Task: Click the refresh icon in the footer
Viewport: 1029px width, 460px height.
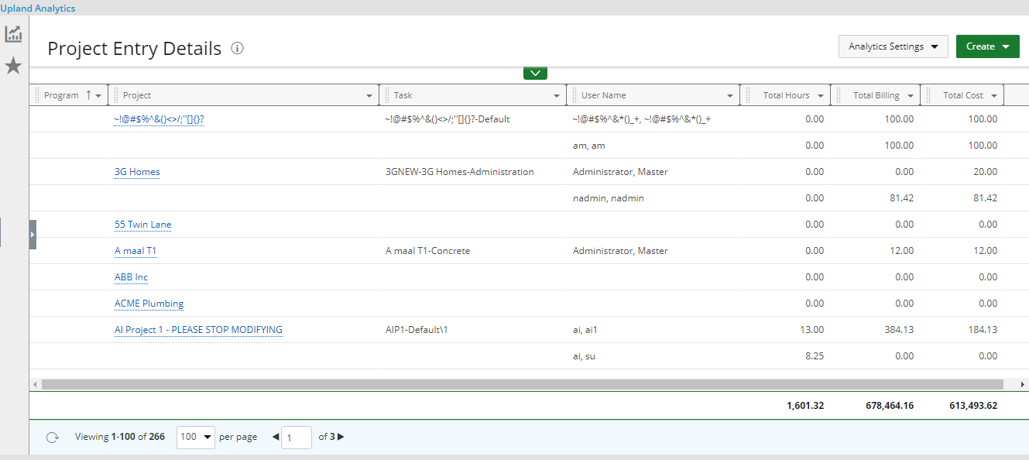Action: pos(52,437)
